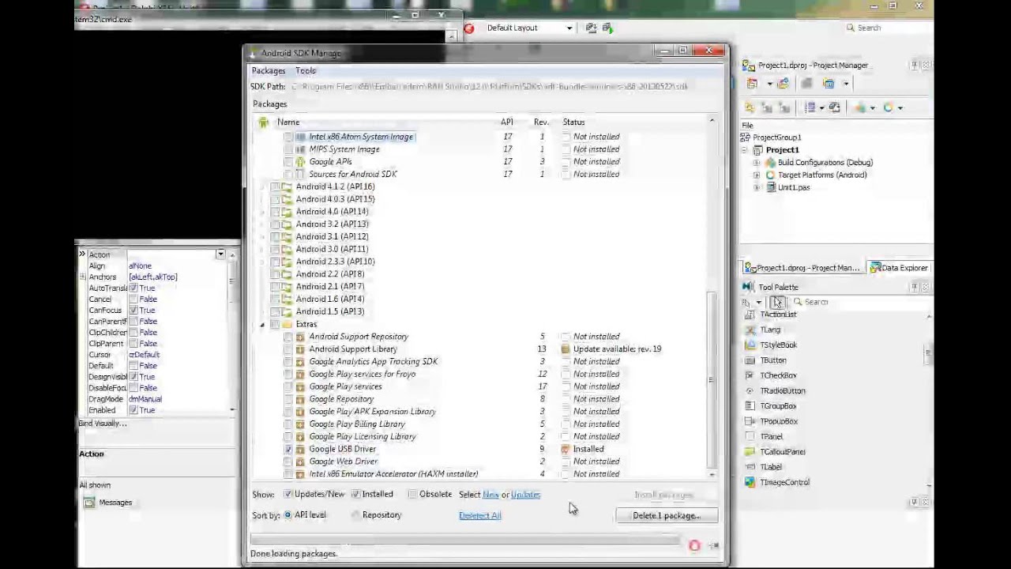Click the Intel x86 Atom System Image icon

pyautogui.click(x=300, y=137)
